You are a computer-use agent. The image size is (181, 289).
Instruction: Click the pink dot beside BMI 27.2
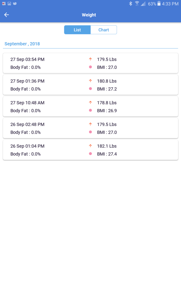click(x=90, y=89)
